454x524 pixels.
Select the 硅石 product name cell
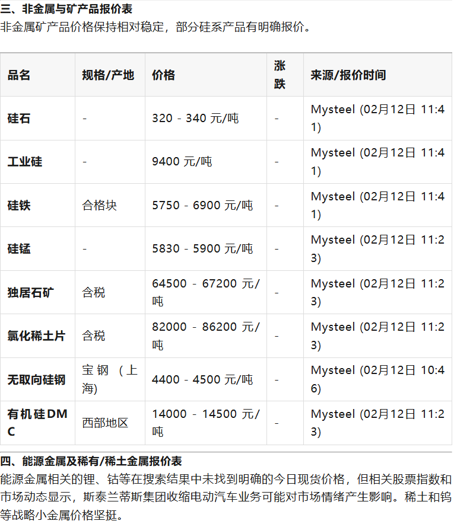pyautogui.click(x=19, y=119)
